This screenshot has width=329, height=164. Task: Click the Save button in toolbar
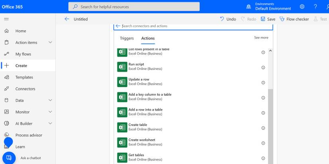point(268,19)
